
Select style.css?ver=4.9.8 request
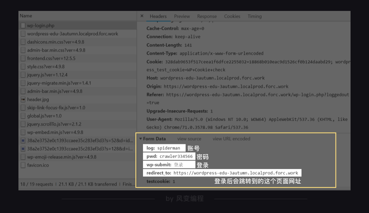coord(78,67)
